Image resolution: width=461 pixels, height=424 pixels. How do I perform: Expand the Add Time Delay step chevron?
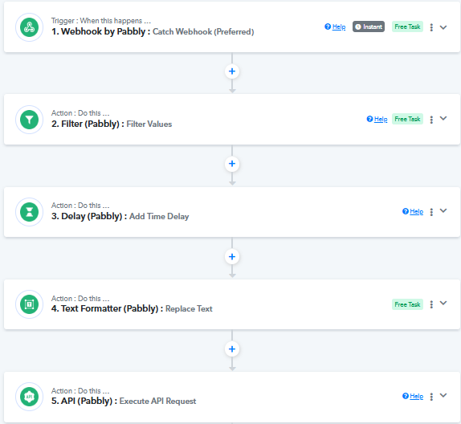tap(443, 211)
